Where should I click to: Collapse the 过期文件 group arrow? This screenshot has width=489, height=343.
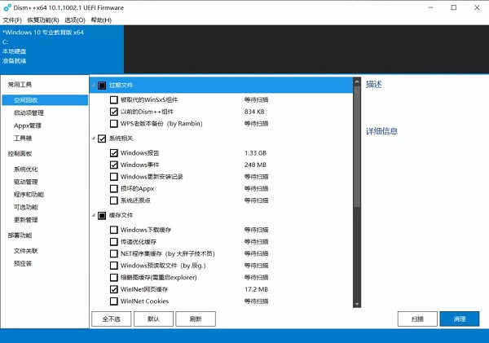(94, 85)
